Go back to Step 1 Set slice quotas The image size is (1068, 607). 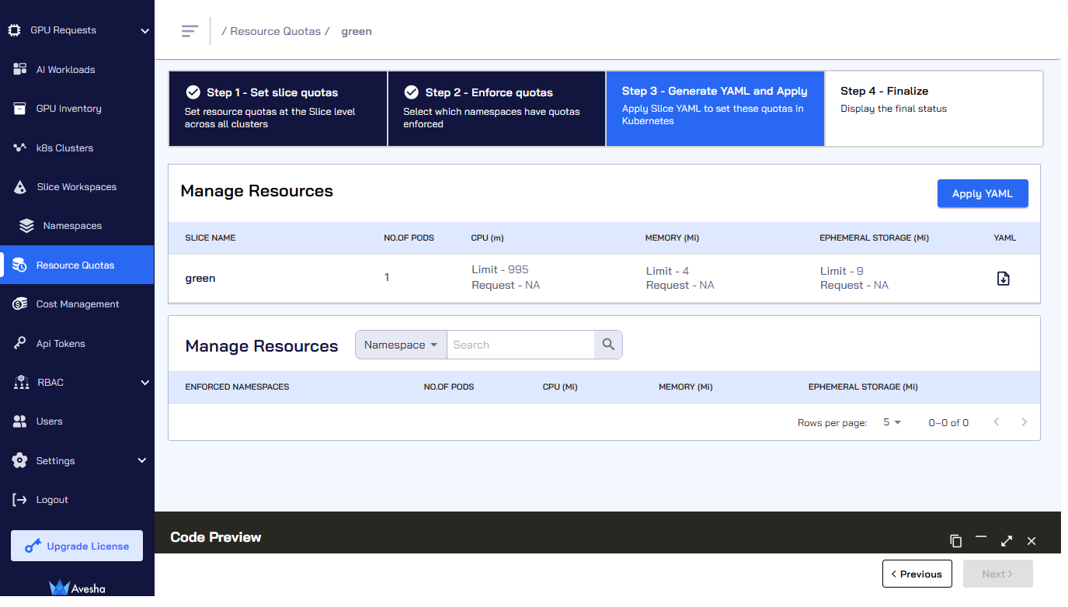[278, 109]
